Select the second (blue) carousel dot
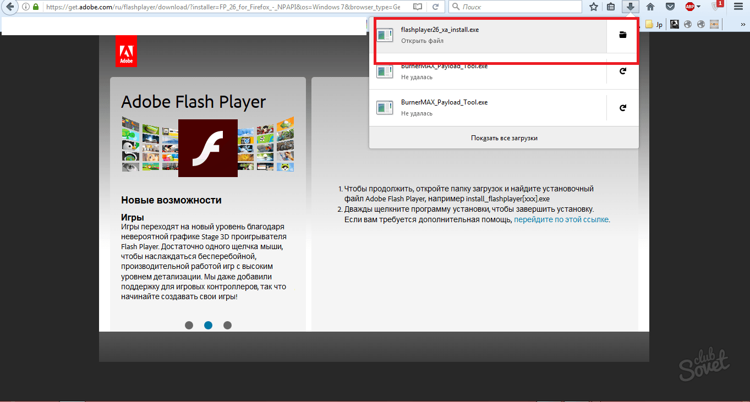The height and width of the screenshot is (402, 750). [208, 325]
